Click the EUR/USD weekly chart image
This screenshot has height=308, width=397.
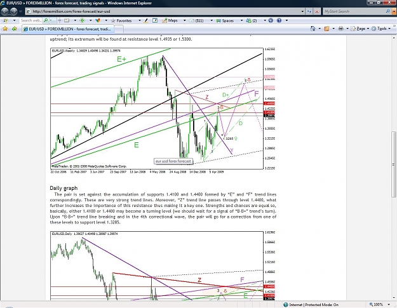pyautogui.click(x=163, y=110)
